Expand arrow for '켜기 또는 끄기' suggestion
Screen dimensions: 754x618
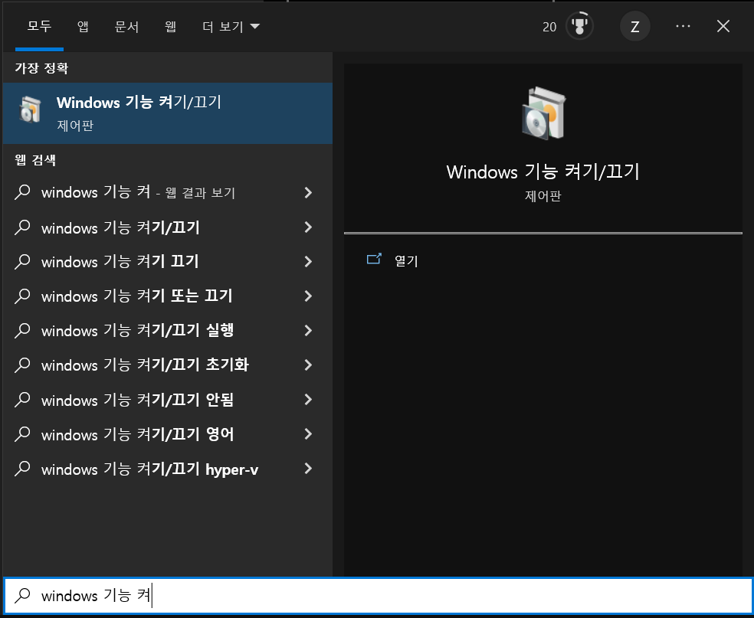308,296
